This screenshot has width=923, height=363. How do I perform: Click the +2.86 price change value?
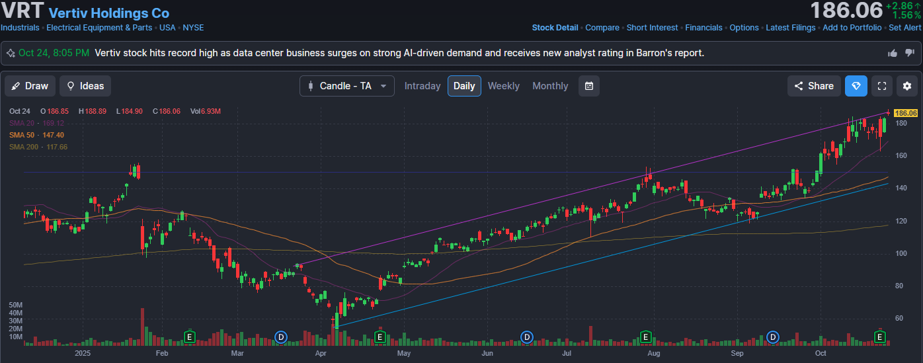tap(899, 5)
